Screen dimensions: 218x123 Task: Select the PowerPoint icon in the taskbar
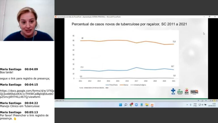(x=152, y=105)
